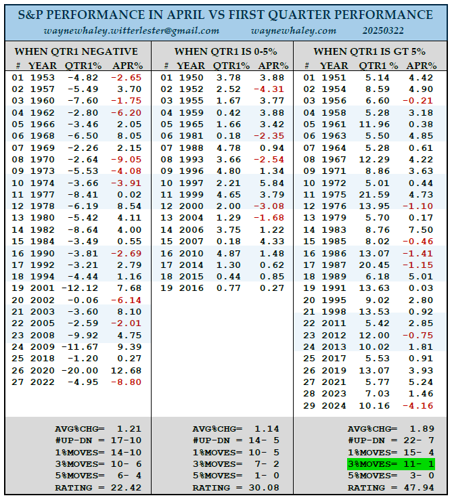Click year 2016 in the 0-5% table
Image resolution: width=452 pixels, height=500 pixels.
pyautogui.click(x=191, y=288)
